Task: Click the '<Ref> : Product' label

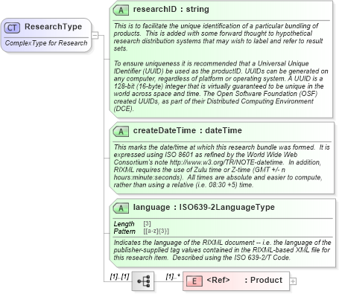Action: coord(244,280)
